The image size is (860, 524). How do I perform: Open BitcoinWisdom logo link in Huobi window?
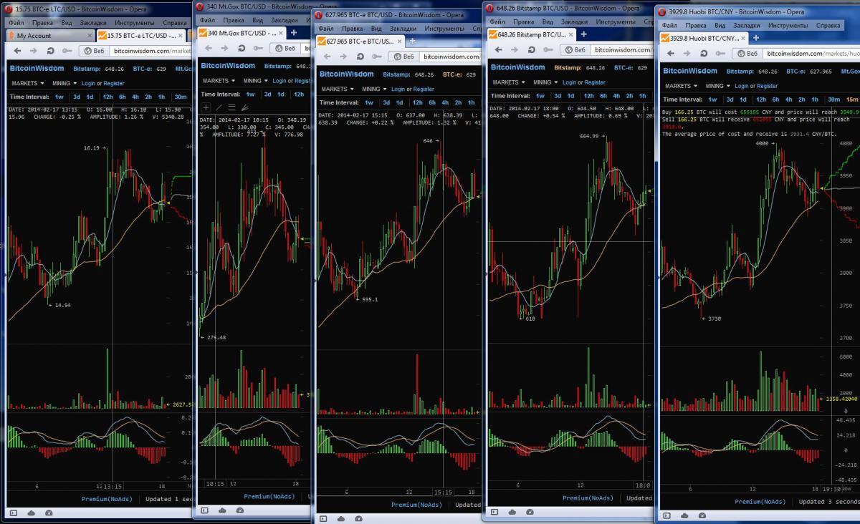(690, 71)
